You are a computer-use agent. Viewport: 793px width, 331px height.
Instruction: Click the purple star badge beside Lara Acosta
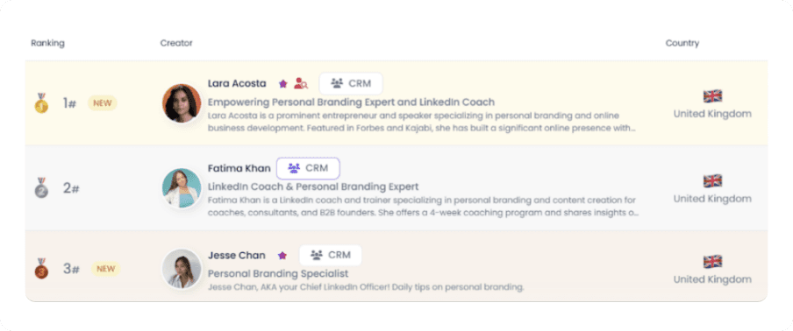point(282,84)
